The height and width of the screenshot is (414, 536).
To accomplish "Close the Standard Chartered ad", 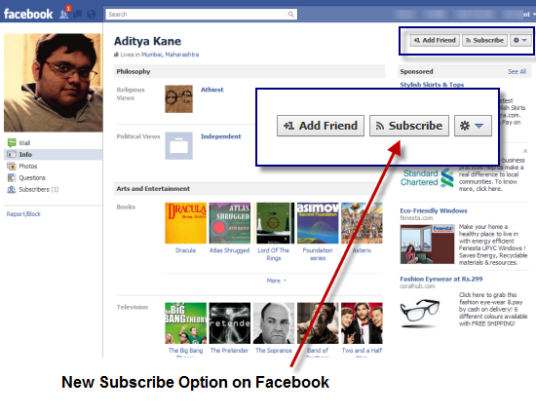I will tap(525, 151).
